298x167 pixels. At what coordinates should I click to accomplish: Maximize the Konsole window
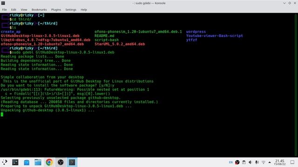(290, 3)
